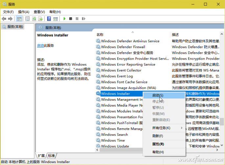Select the Windows Media Player service row
Image resolution: width=225 pixels, height=165 pixels.
point(119,105)
